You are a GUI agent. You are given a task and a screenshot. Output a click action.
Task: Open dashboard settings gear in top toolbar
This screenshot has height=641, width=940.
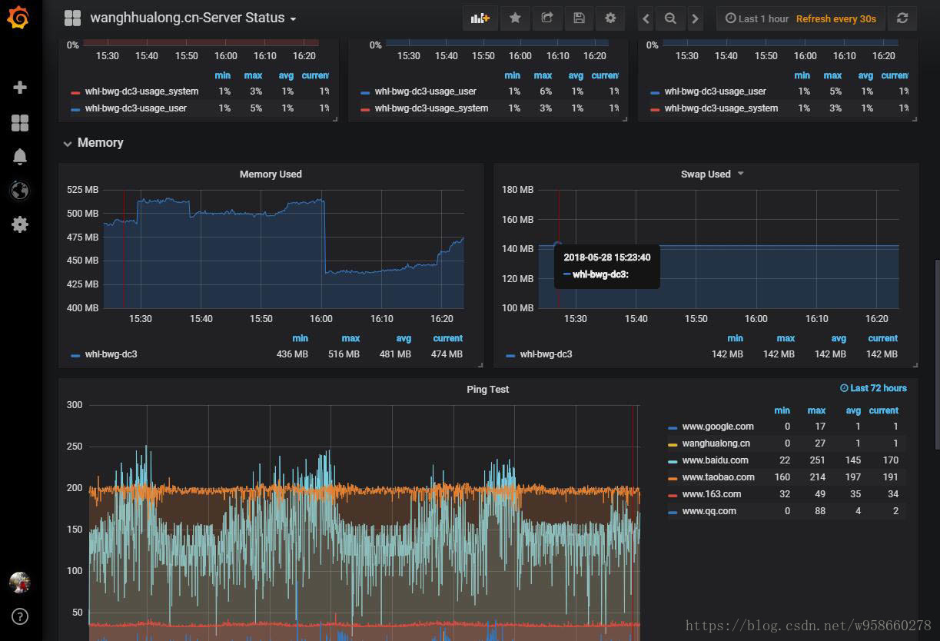[610, 18]
